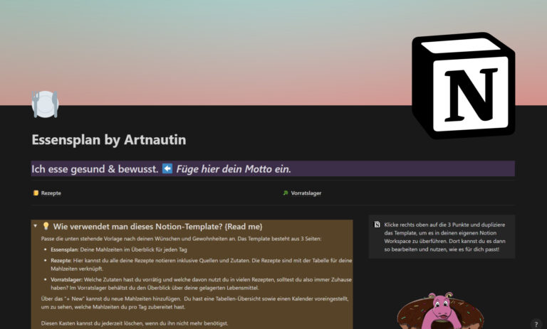Click the large Notion cube logo
The height and width of the screenshot is (329, 547).
(x=463, y=86)
